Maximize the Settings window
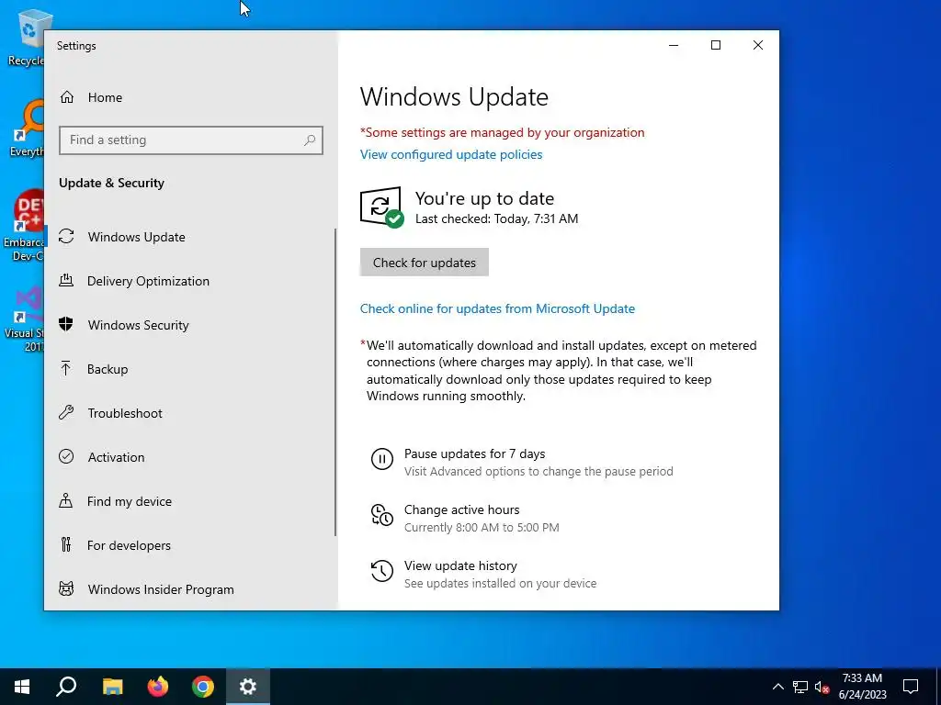The width and height of the screenshot is (941, 705). (x=715, y=45)
